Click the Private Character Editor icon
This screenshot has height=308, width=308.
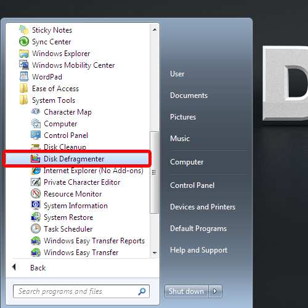pos(36,182)
